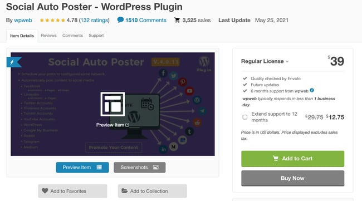Click the struck-through $29.75 price
Screen dimensions: 362x201
coord(314,117)
